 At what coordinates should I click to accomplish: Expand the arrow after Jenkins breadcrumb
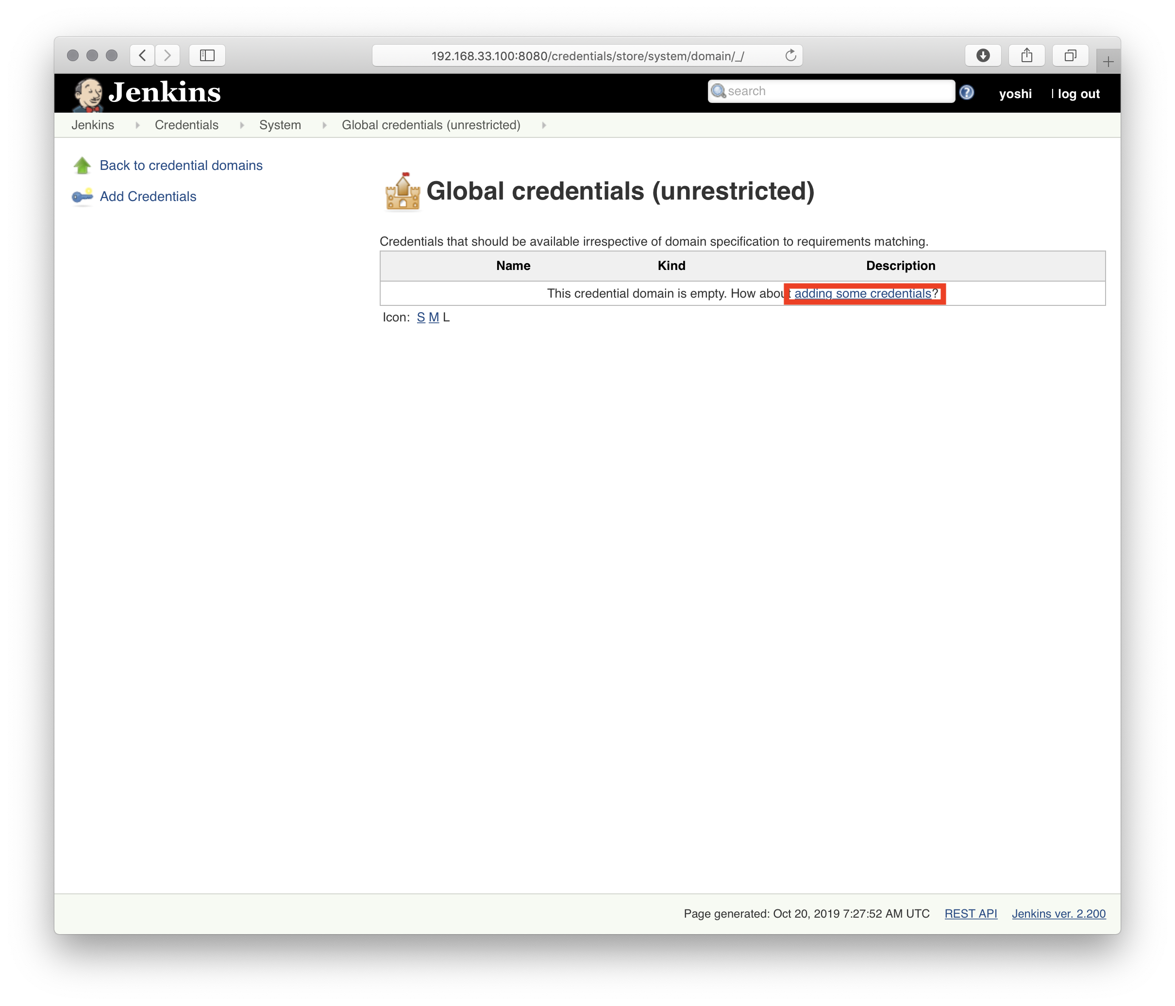pos(137,125)
